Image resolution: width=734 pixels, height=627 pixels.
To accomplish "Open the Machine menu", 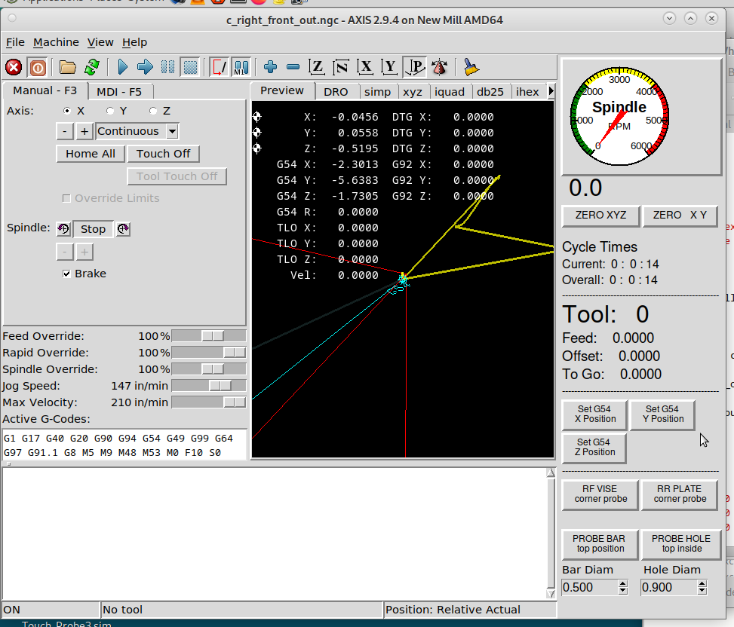I will (56, 42).
